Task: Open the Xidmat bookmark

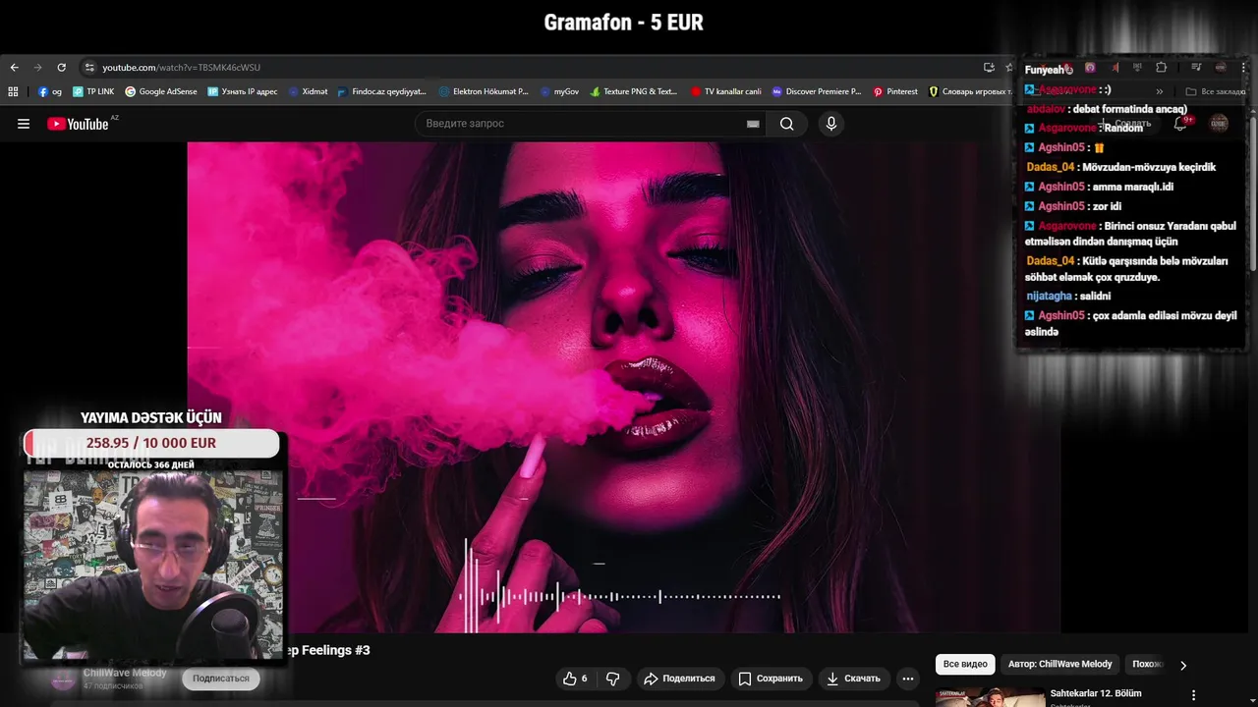Action: pos(308,91)
